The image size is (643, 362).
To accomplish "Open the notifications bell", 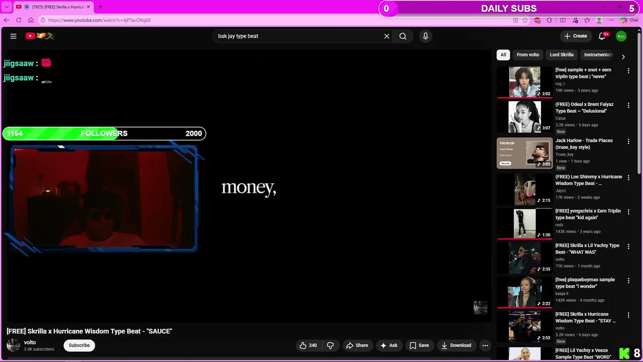I will click(602, 36).
